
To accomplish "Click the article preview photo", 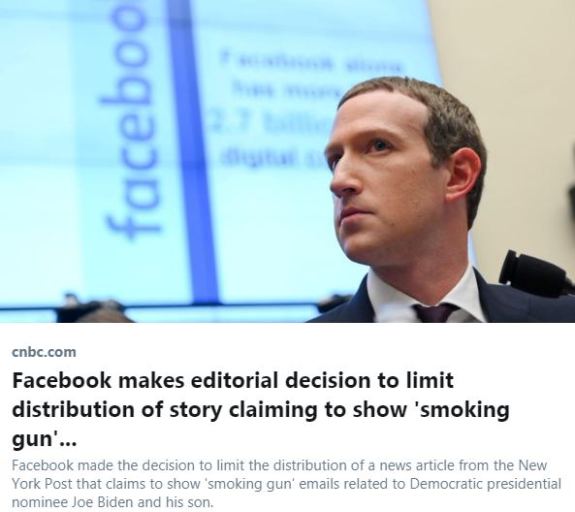I will pyautogui.click(x=287, y=161).
